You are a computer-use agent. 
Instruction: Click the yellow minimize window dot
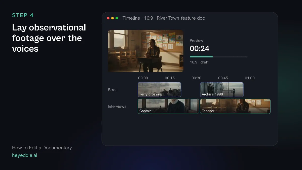(x=112, y=18)
